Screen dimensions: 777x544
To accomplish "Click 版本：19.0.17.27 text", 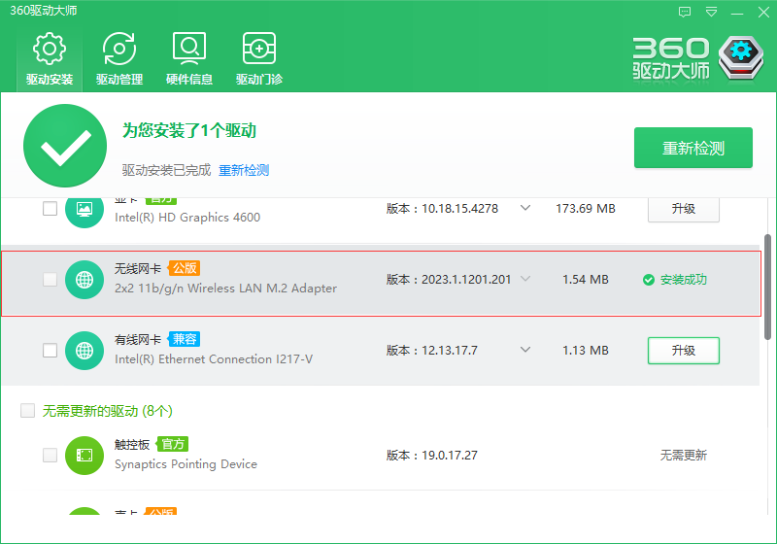I will 431,456.
